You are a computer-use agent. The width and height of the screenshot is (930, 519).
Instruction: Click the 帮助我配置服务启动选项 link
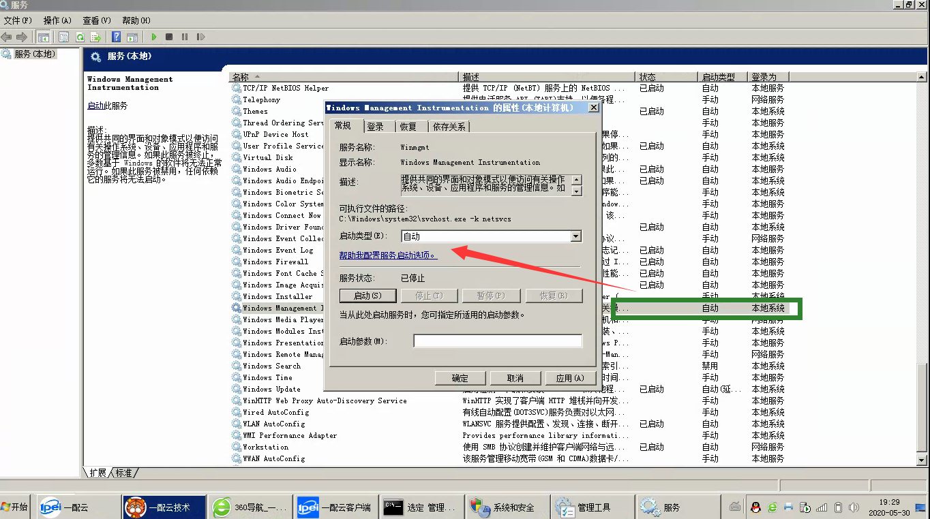(388, 255)
